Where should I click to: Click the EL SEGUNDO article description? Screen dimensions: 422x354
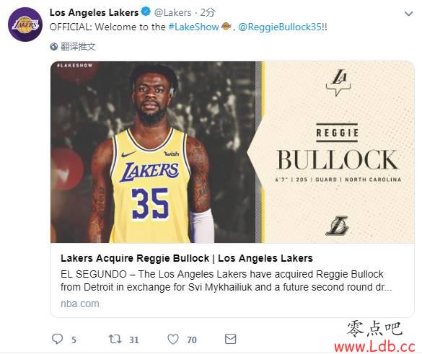click(x=226, y=280)
